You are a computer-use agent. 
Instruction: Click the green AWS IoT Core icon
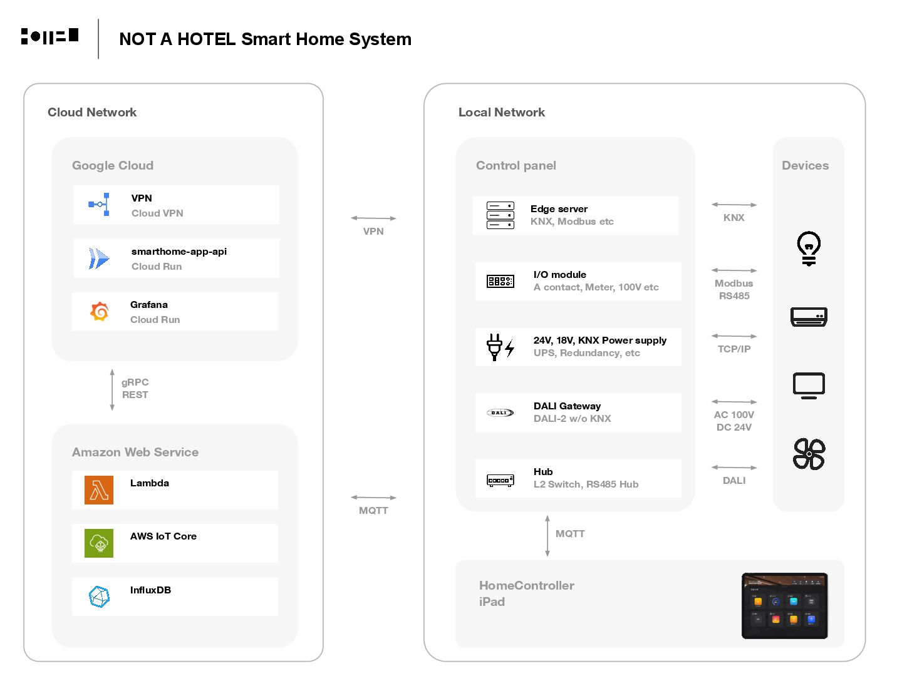coord(99,543)
